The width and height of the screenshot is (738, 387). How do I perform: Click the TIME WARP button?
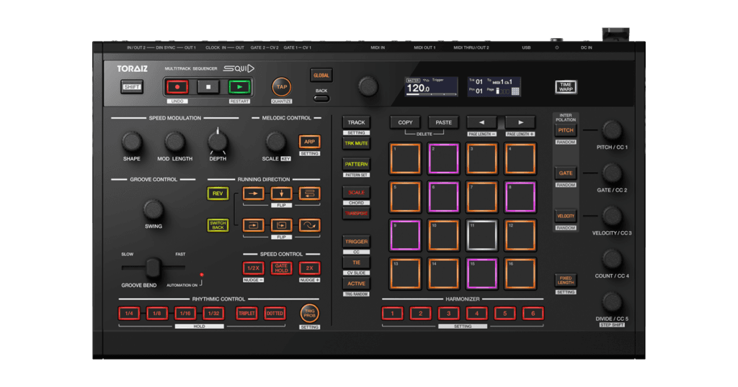(566, 87)
